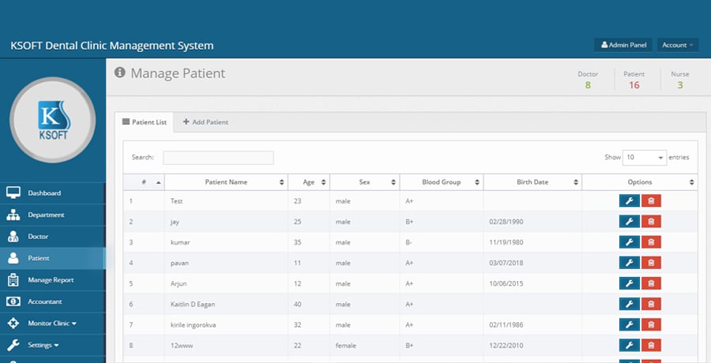Click the patient Search input field
Viewport: 711px width, 363px height.
coord(218,158)
